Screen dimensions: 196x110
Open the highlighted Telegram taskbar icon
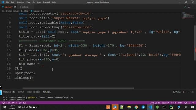click(x=115, y=107)
